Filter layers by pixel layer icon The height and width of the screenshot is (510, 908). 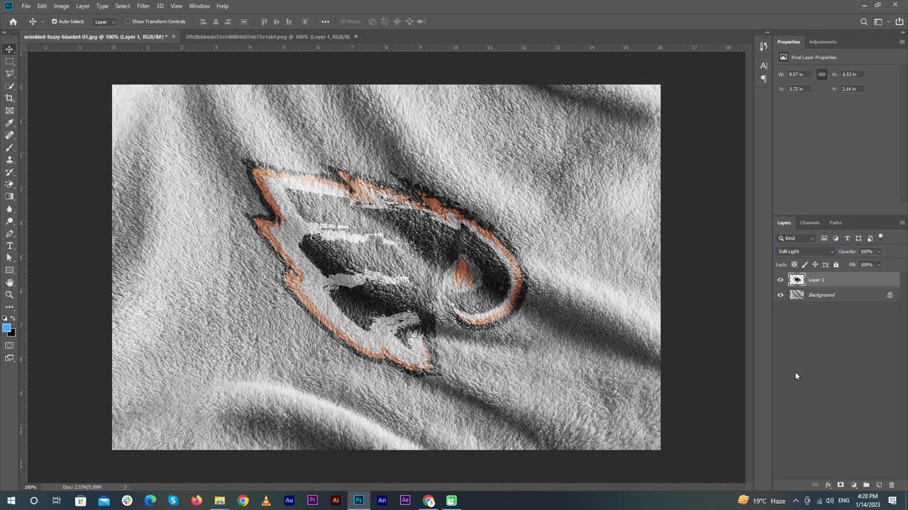(x=824, y=238)
